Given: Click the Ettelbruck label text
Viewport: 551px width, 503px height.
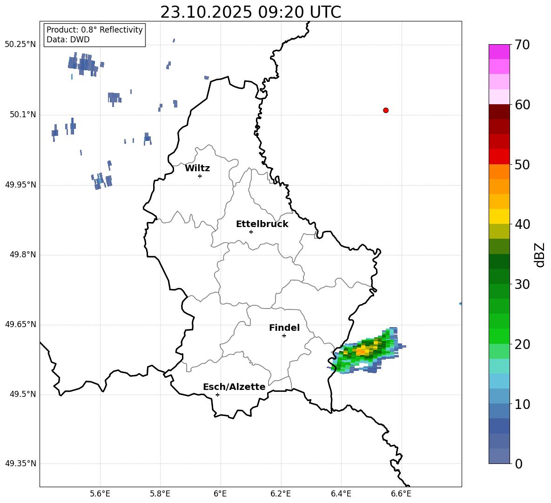Looking at the screenshot, I should (262, 224).
